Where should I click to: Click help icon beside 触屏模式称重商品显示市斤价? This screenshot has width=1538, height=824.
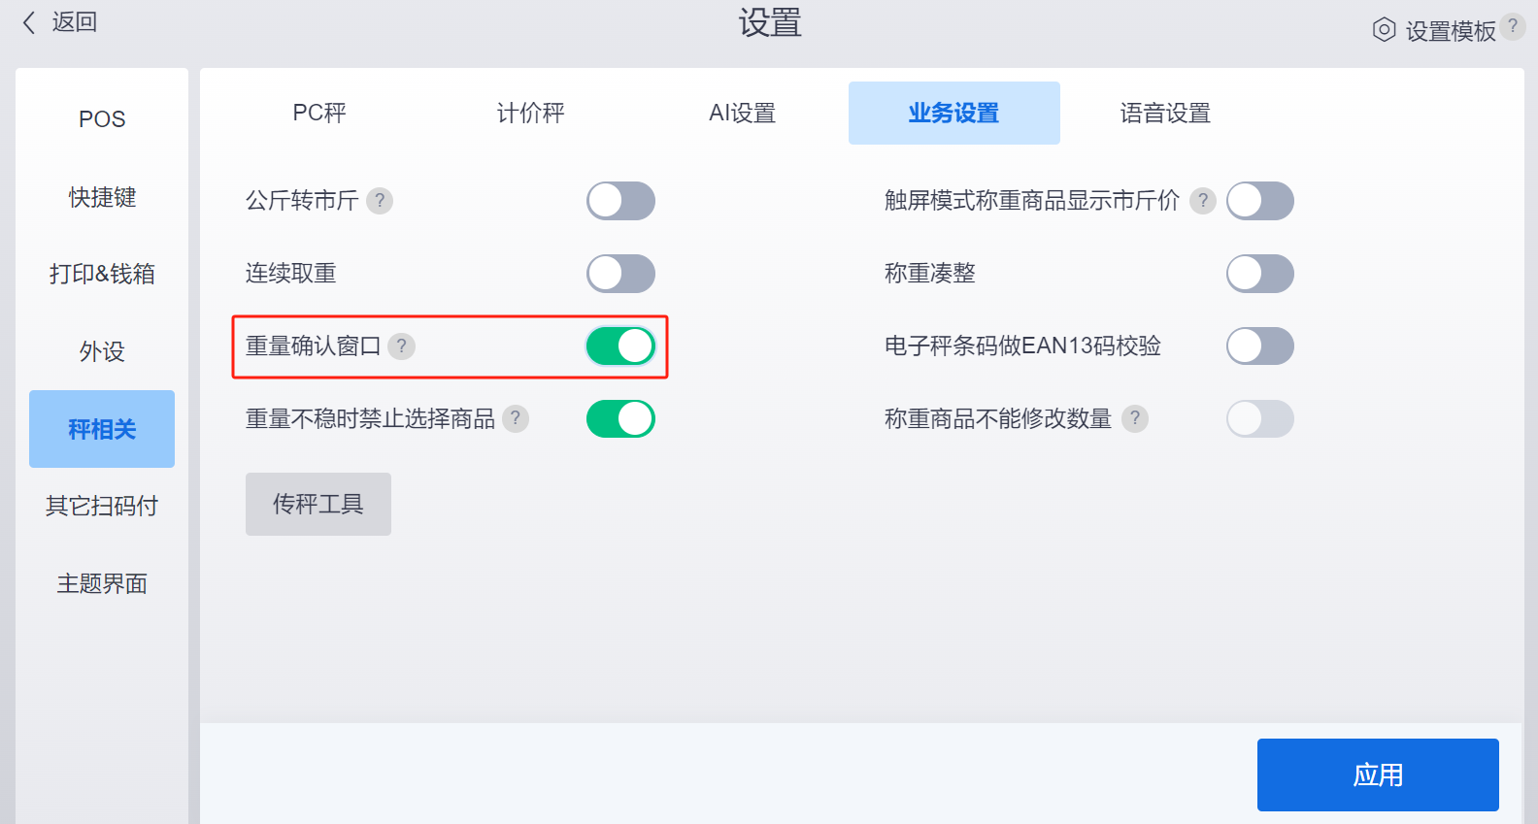click(1203, 201)
